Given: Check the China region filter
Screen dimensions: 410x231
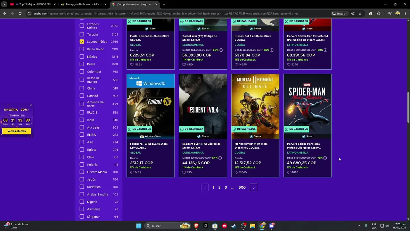Looking at the screenshot, I should (82, 88).
